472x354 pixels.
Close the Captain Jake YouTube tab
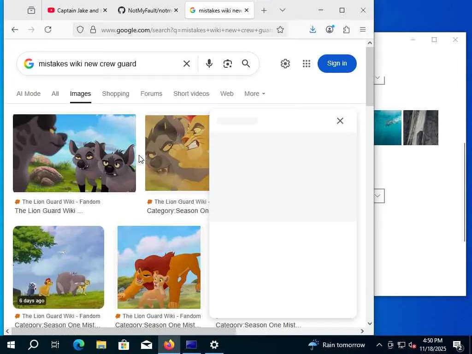click(x=105, y=10)
